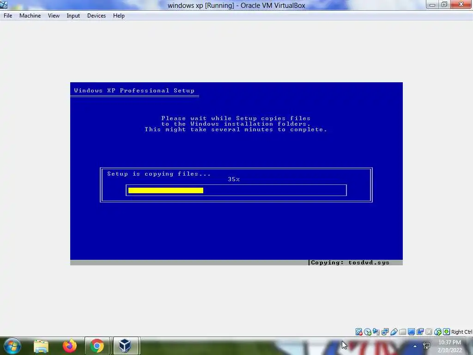This screenshot has height=355, width=473.
Task: Open the Machine menu
Action: coord(30,16)
